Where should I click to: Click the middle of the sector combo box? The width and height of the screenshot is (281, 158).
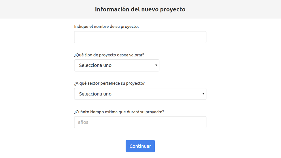140,94
